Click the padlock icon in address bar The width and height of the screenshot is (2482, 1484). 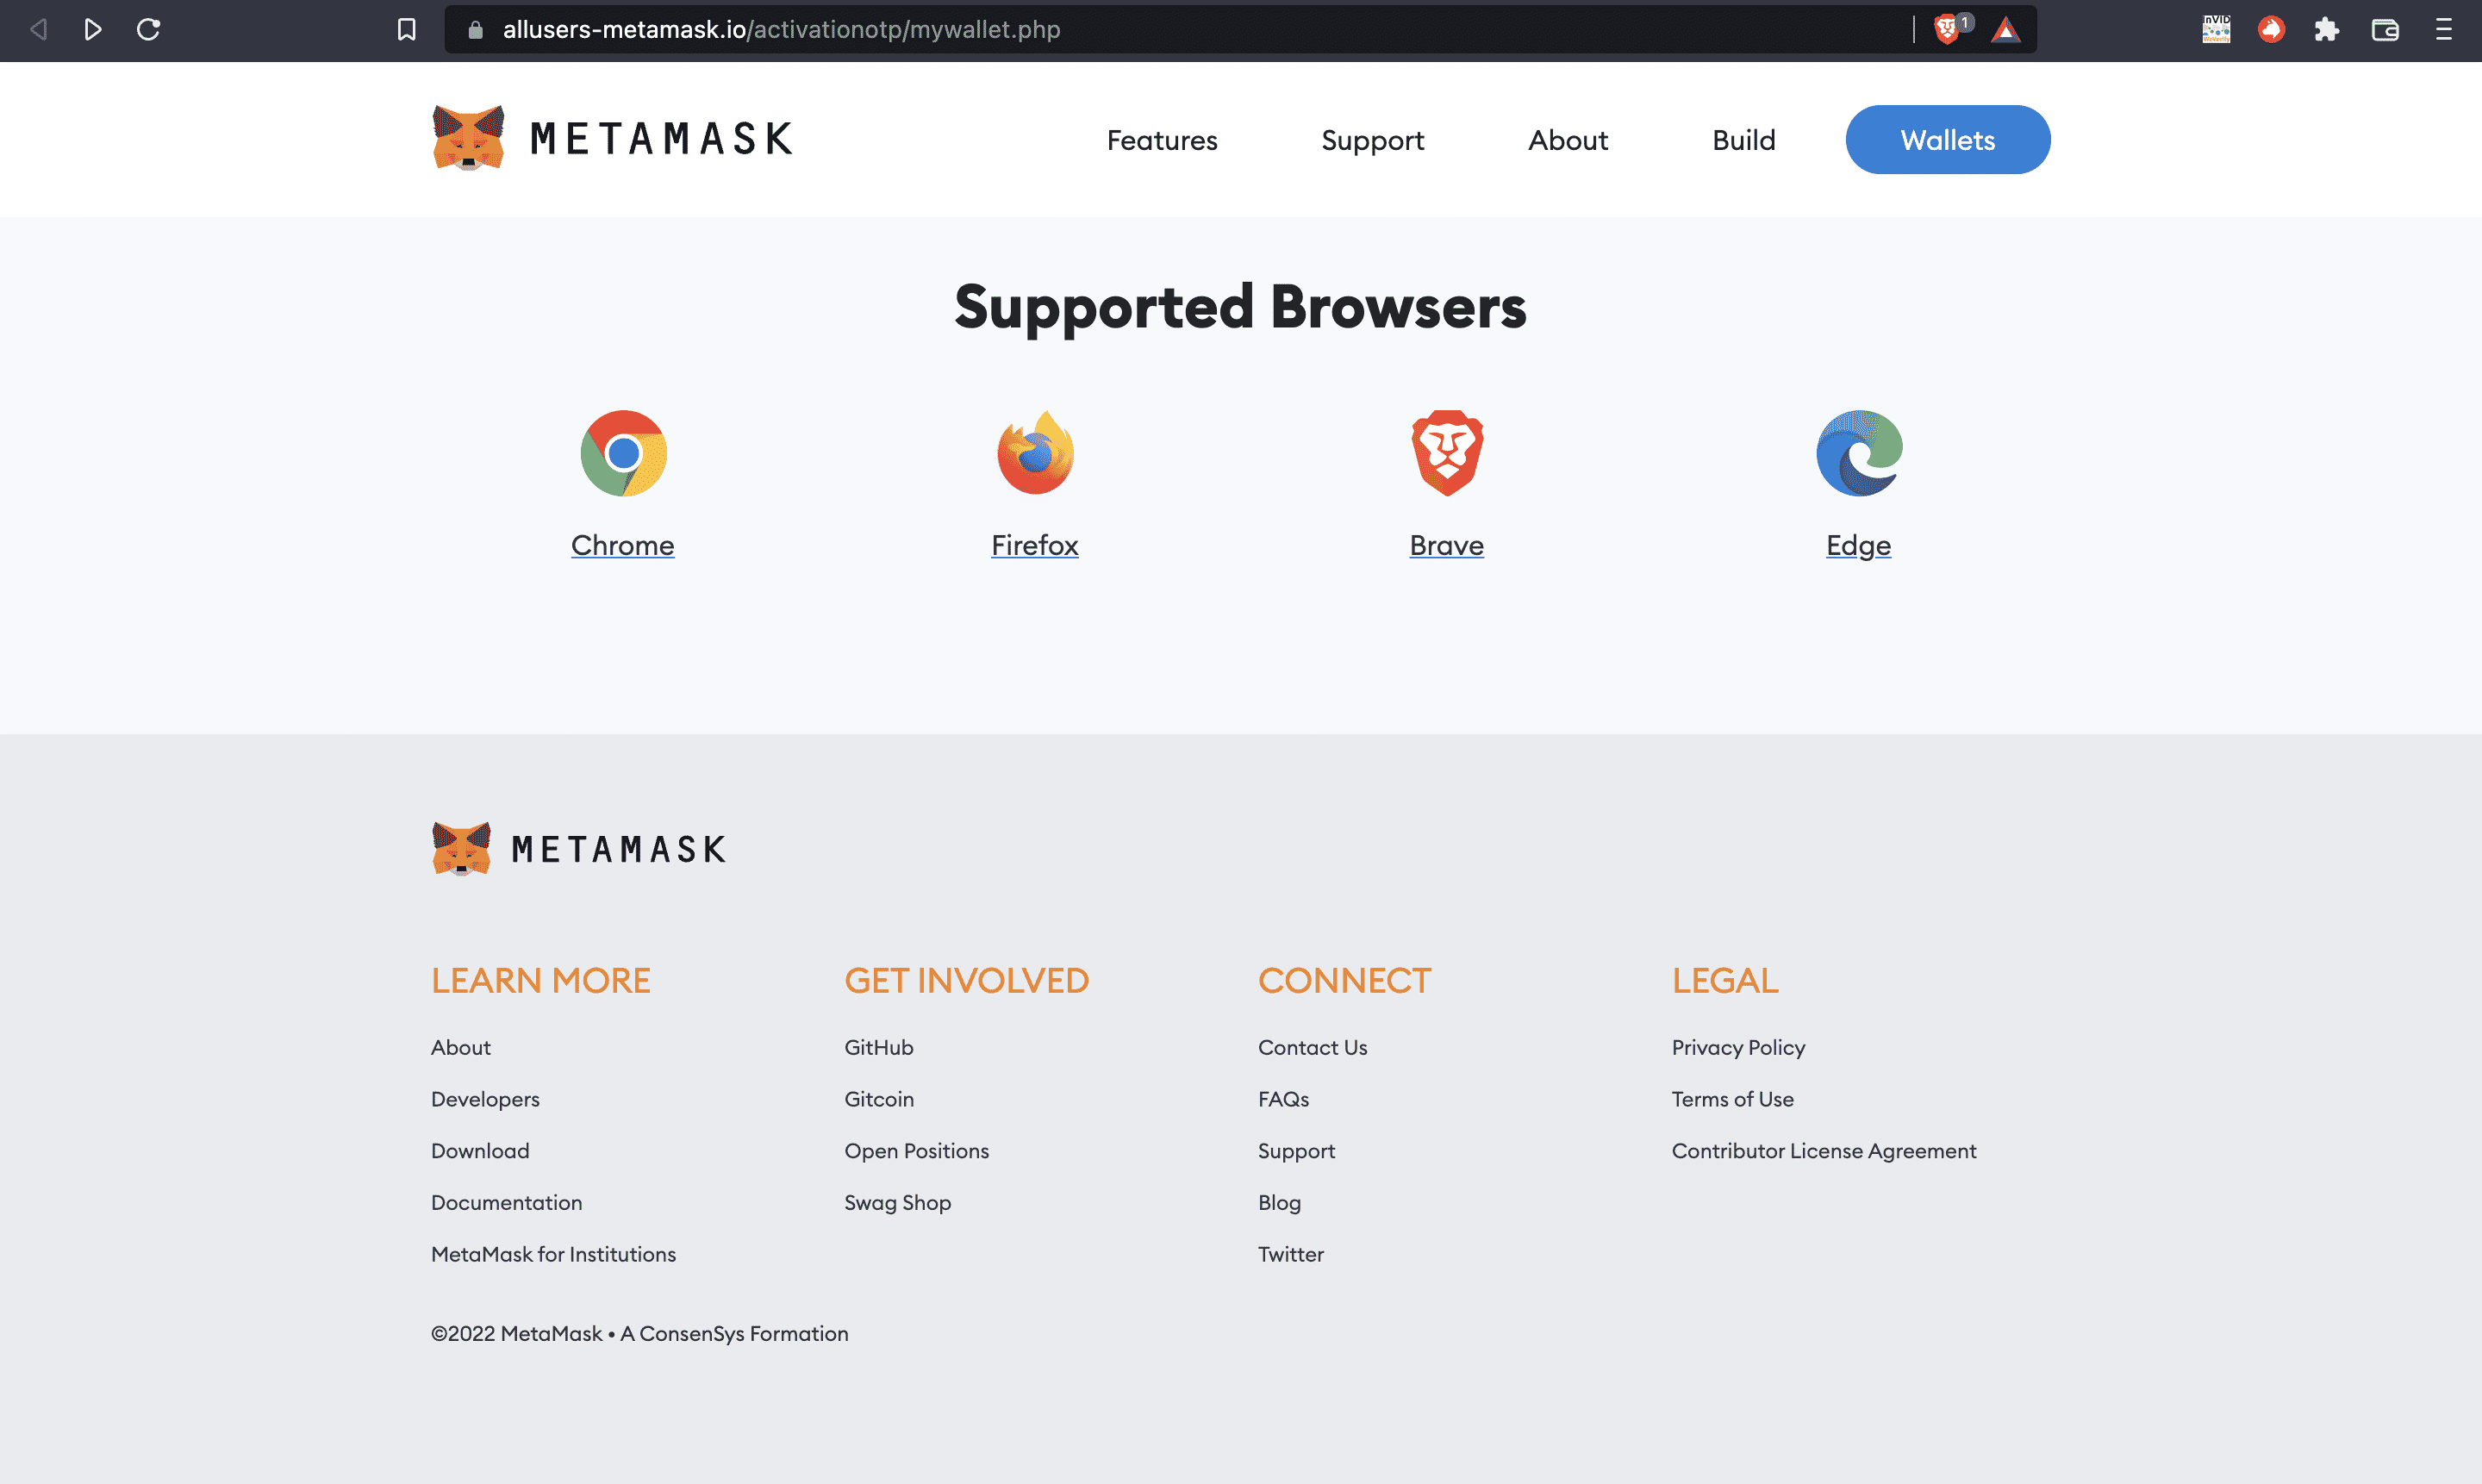pyautogui.click(x=476, y=30)
